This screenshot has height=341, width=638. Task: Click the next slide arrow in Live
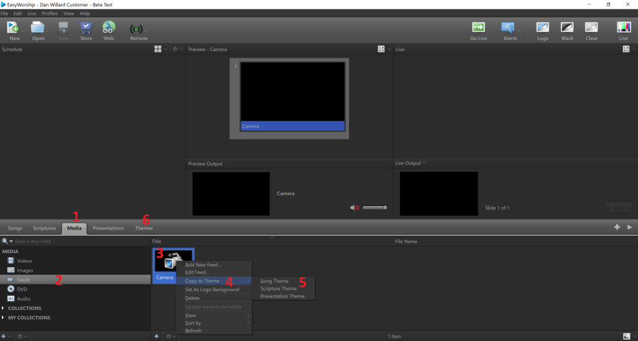(x=626, y=208)
